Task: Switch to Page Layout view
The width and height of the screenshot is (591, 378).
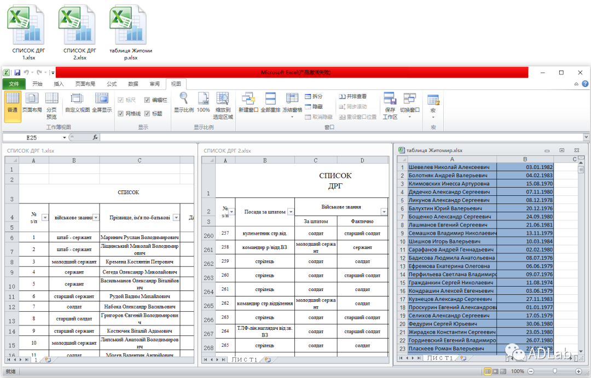Action: click(31, 107)
